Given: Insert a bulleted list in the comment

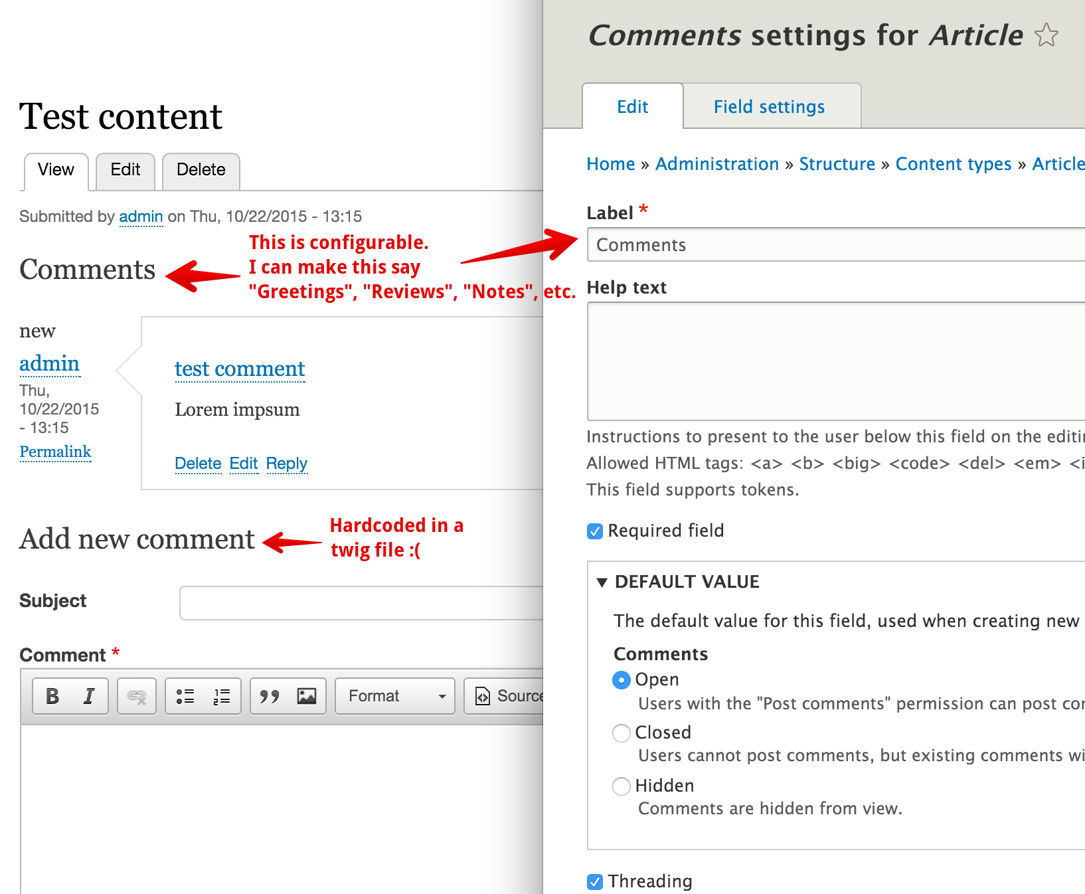Looking at the screenshot, I should (x=186, y=695).
